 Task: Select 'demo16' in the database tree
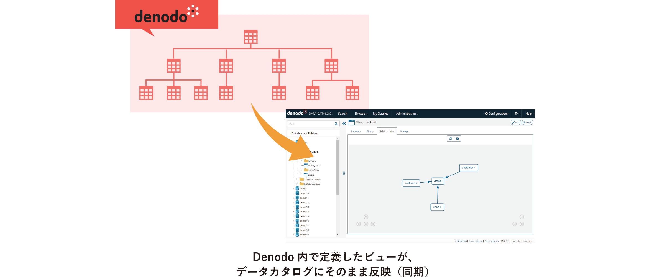pyautogui.click(x=304, y=221)
